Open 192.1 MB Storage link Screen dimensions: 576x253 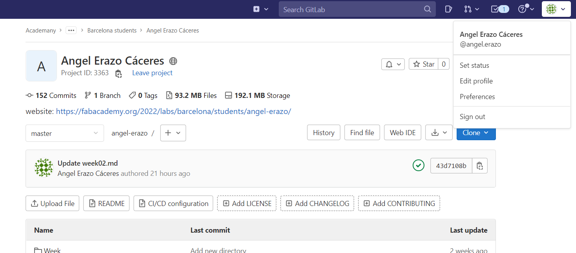click(x=258, y=96)
